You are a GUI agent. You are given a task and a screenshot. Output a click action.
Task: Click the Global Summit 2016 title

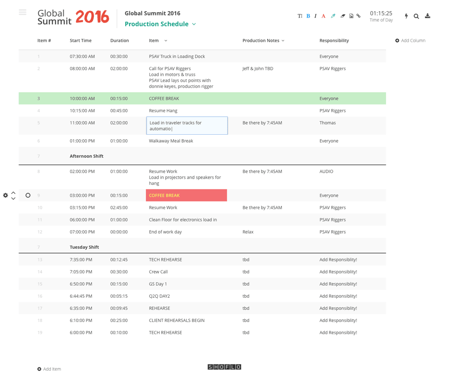152,13
